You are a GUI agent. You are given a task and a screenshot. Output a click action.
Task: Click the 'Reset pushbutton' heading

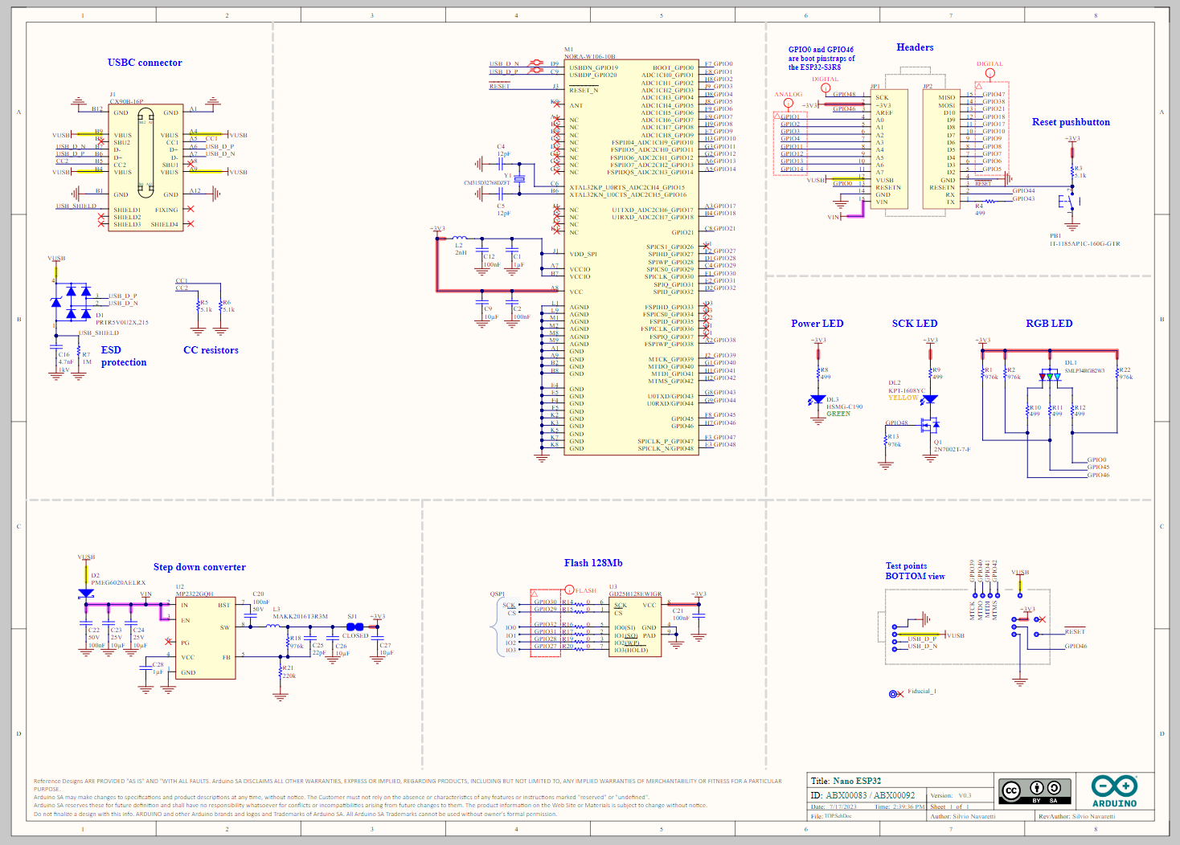point(1071,122)
